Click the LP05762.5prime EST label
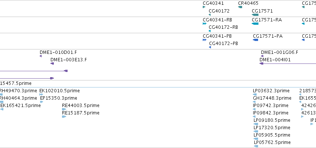316x148 pixels. coord(272,142)
